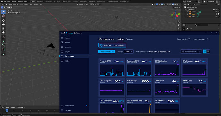221x116 pixels.
Task: Open Performance page in Intel sidebar
Action: (x=74, y=56)
